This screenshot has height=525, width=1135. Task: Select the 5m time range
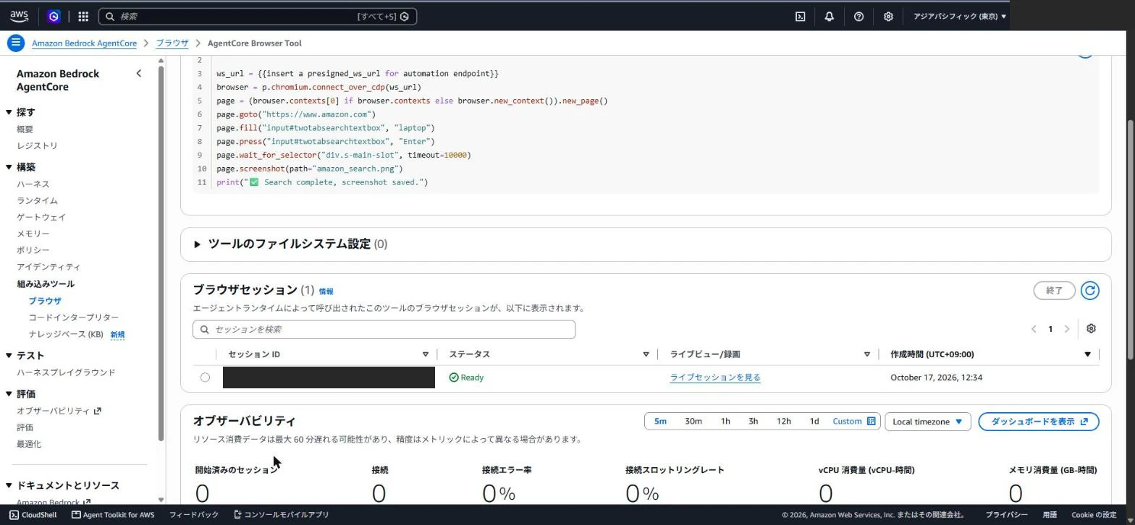[x=660, y=422]
